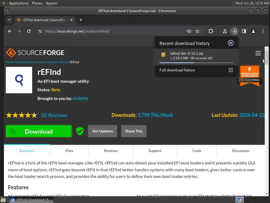Open the Extensions puzzle icon
270x203 pixels.
point(211,31)
